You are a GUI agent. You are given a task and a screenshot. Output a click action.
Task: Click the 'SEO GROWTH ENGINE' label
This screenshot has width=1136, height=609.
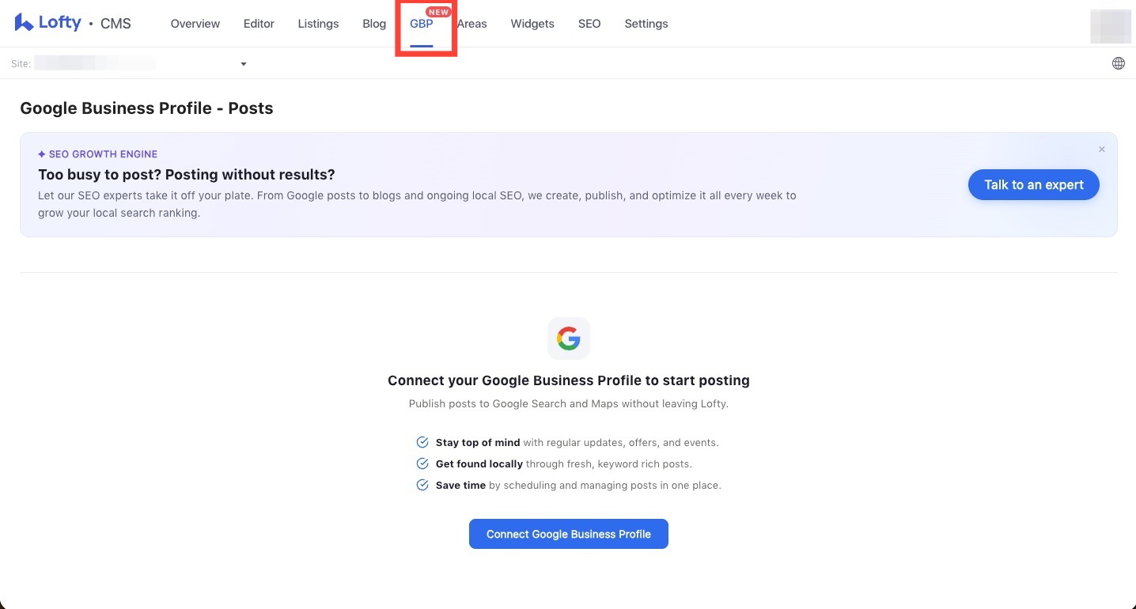[98, 154]
